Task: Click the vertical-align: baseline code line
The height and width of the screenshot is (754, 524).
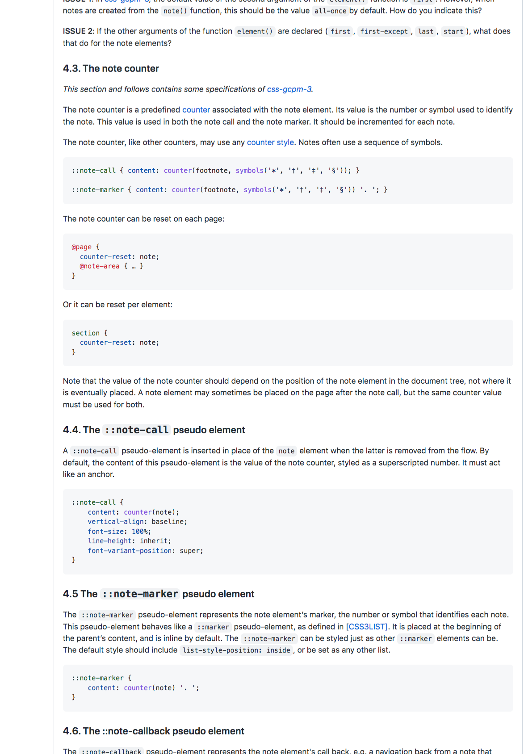Action: (x=137, y=522)
